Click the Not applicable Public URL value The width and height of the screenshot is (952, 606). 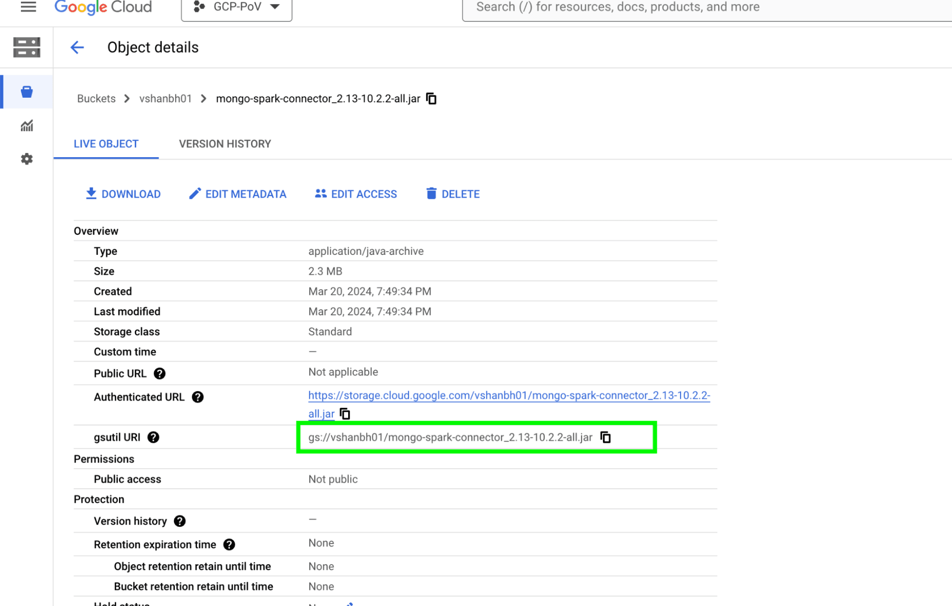coord(343,372)
